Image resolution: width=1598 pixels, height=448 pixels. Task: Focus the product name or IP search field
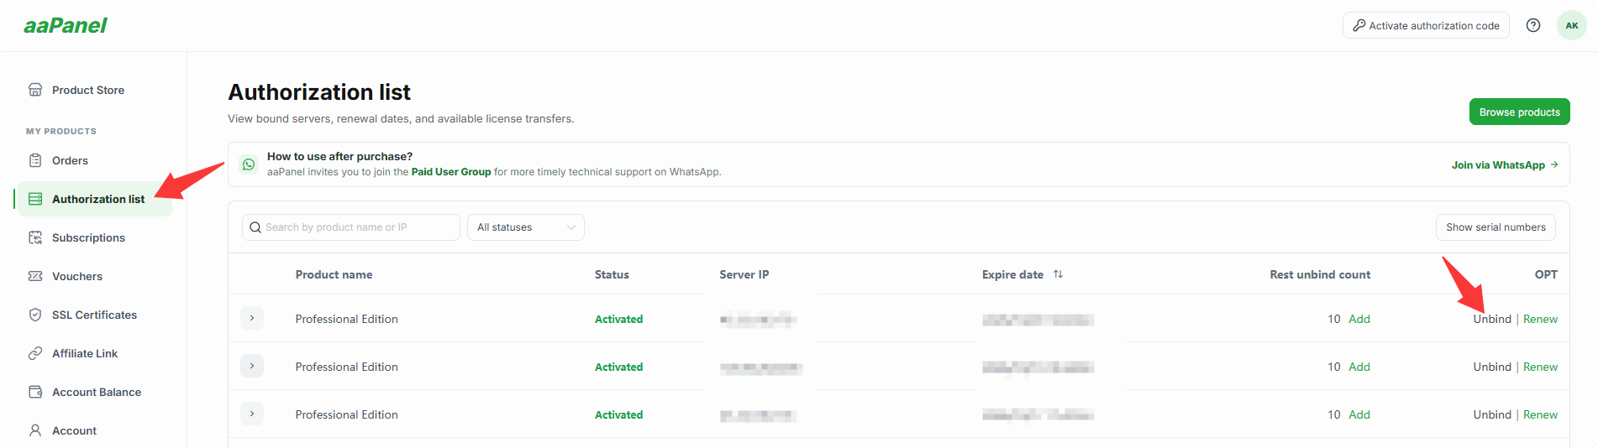(351, 227)
